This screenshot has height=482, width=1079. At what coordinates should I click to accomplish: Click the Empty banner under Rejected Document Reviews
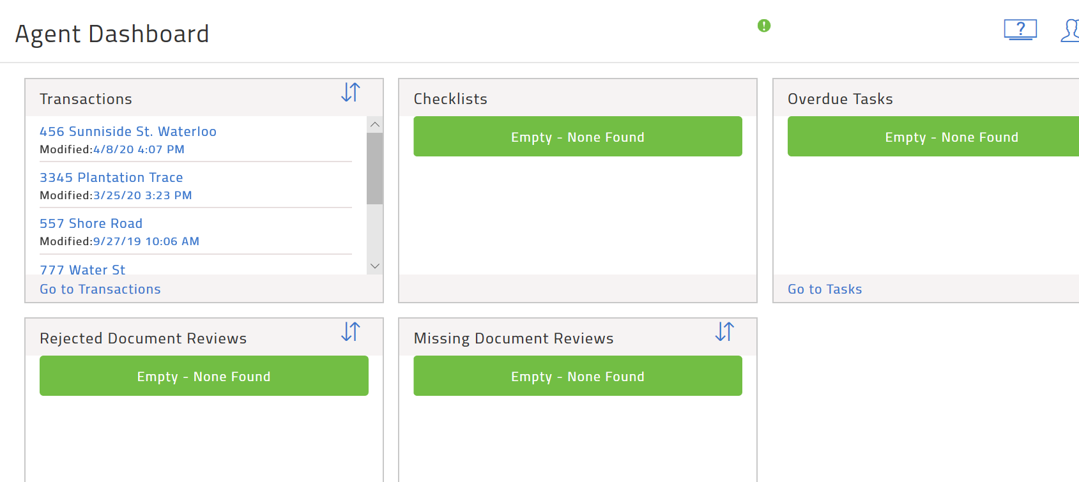coord(204,376)
